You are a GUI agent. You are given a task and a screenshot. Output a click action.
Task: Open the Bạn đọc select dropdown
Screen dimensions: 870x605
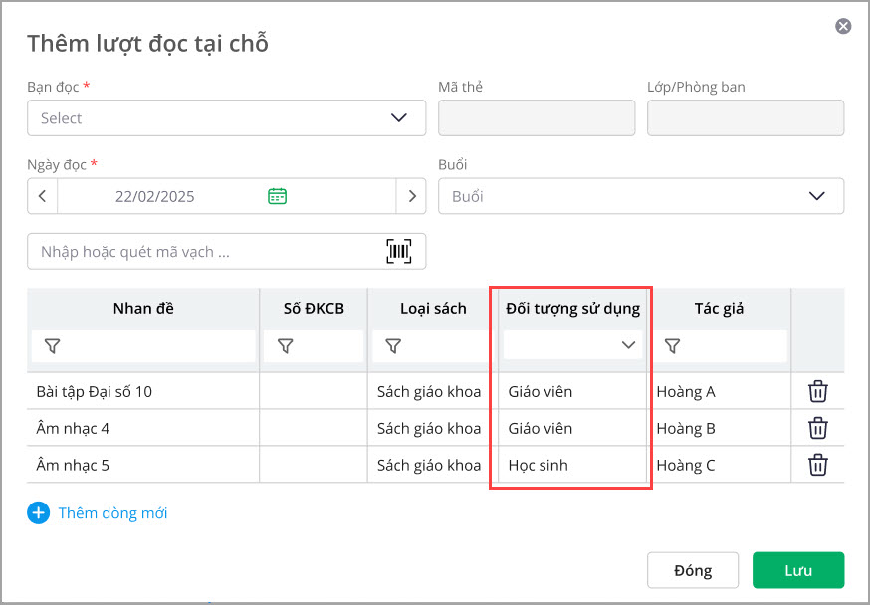coord(226,118)
